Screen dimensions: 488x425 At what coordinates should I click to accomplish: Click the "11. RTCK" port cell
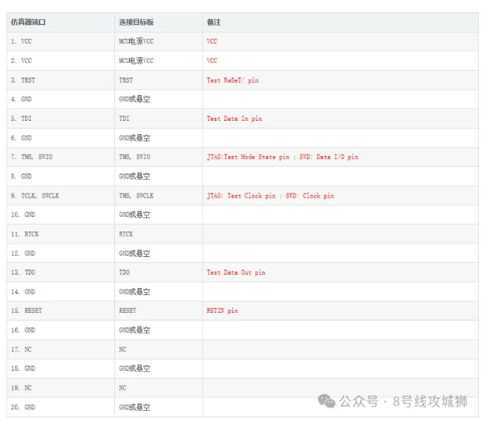point(25,234)
